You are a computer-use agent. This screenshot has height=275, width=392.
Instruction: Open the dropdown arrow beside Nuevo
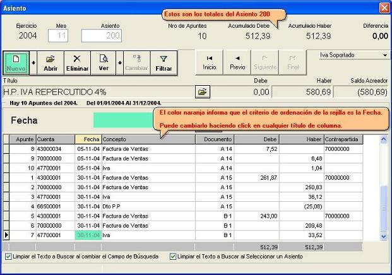tap(33, 63)
